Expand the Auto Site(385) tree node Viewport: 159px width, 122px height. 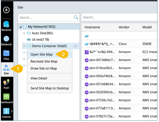point(24,33)
